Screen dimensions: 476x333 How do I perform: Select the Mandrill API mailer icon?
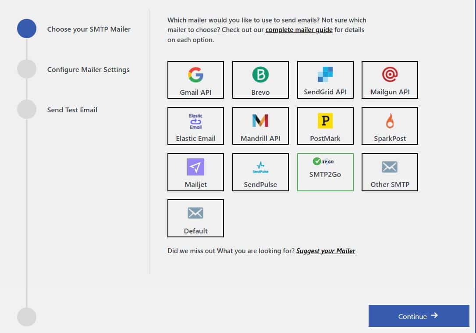coord(260,121)
